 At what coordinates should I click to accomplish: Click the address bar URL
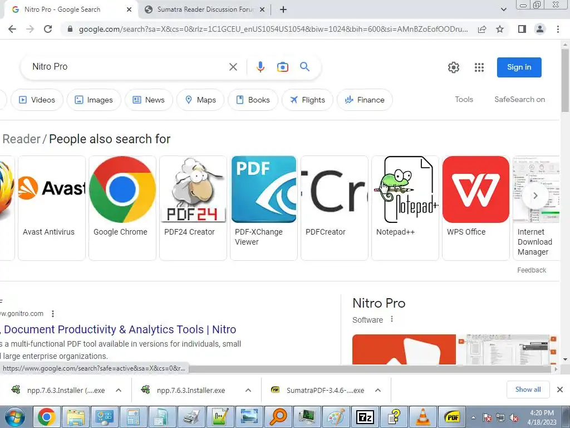pyautogui.click(x=273, y=29)
